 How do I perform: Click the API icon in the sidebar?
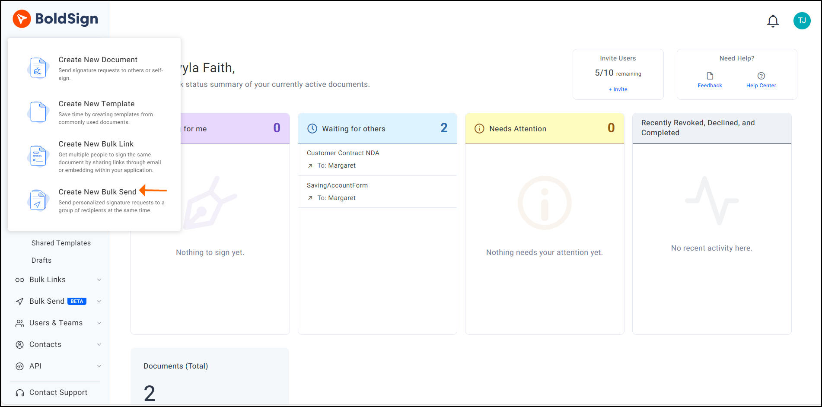click(19, 366)
